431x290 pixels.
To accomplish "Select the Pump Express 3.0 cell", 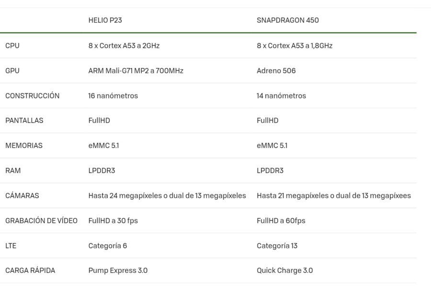I will 118,270.
